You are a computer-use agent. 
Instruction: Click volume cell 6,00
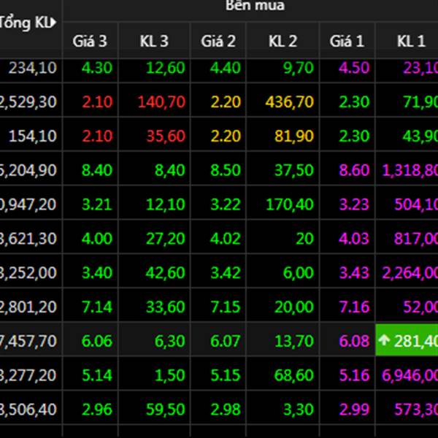299,272
